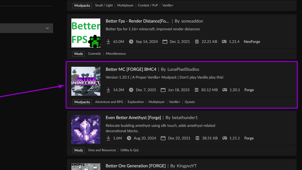
Task: Open author page for betathunder1
Action: [x=185, y=117]
